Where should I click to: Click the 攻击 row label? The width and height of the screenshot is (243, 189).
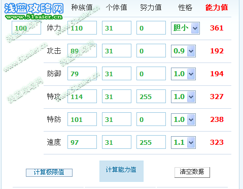[54, 51]
